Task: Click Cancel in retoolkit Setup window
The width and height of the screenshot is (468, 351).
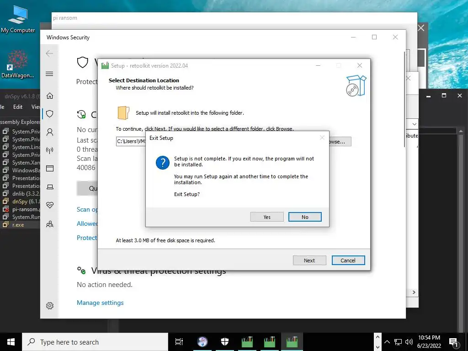Action: click(x=348, y=260)
